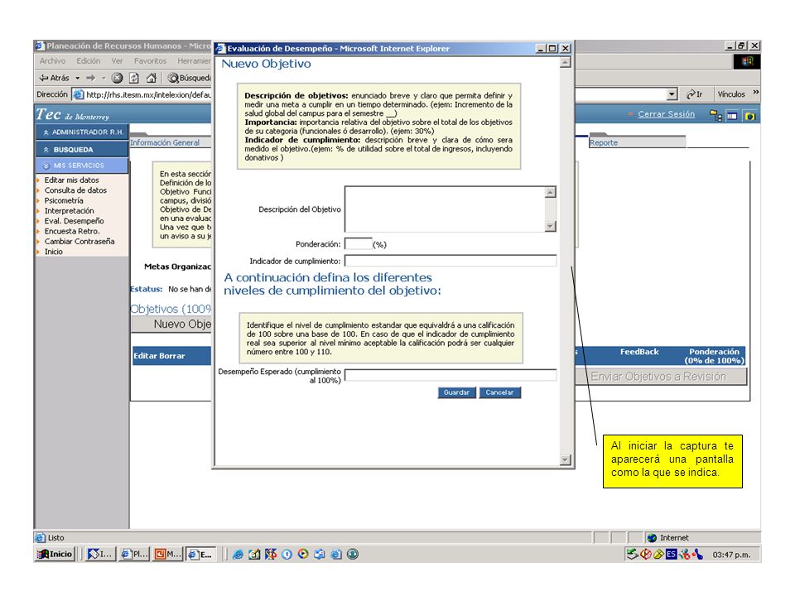Click the Desempeño Esperado field
Viewport: 795px width, 596px height.
450,375
